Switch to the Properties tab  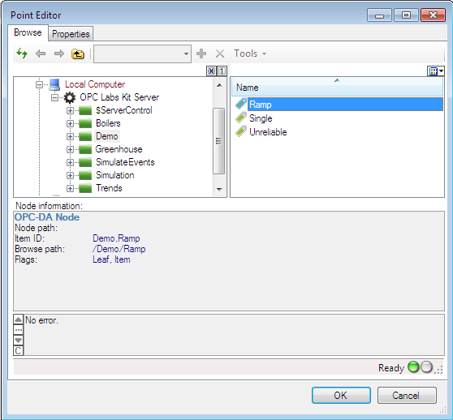71,34
